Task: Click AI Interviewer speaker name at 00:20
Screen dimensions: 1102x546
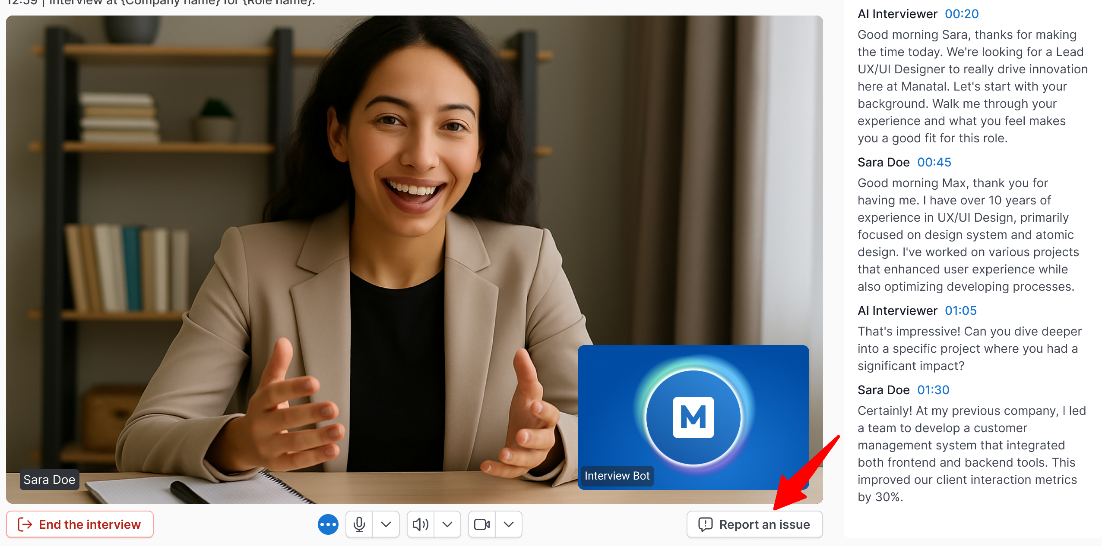Action: pyautogui.click(x=897, y=14)
